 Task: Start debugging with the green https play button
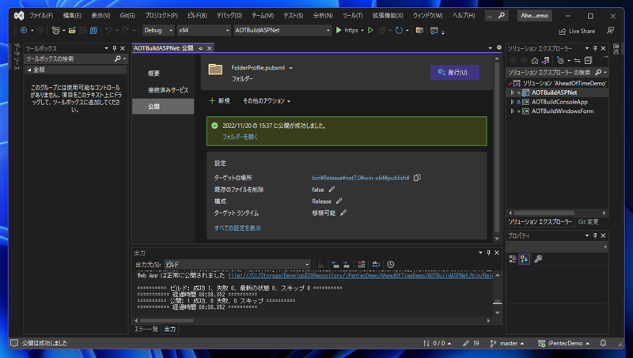coord(339,30)
